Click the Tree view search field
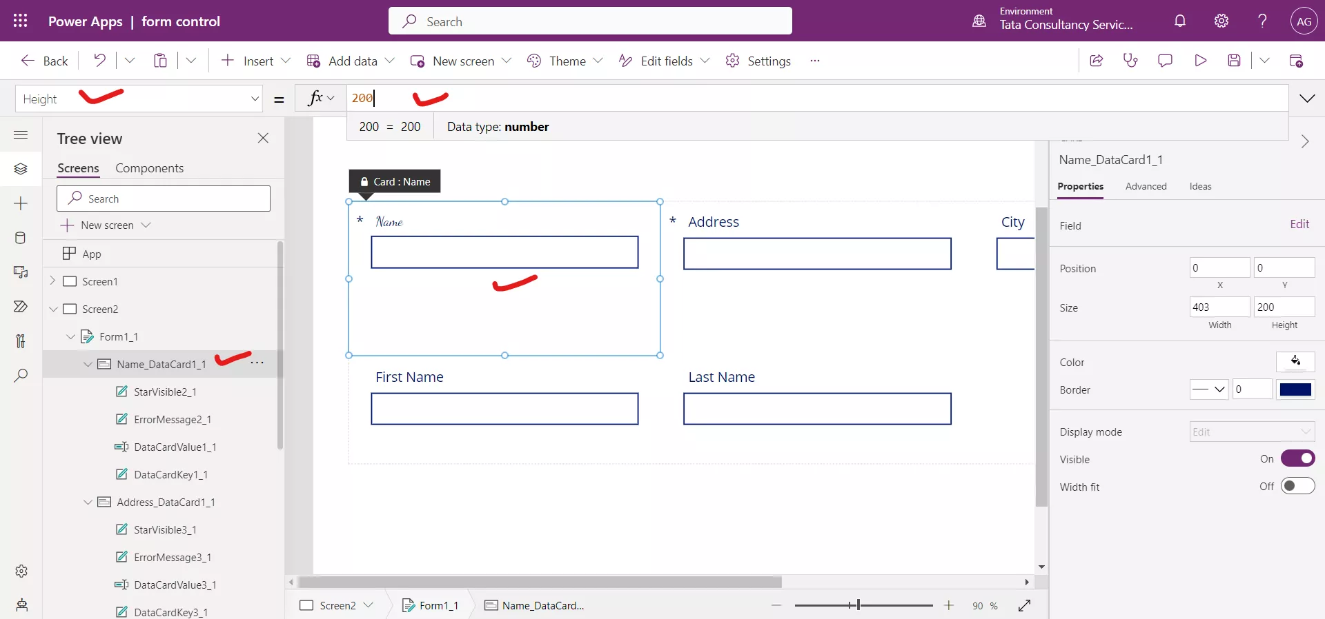 (164, 199)
